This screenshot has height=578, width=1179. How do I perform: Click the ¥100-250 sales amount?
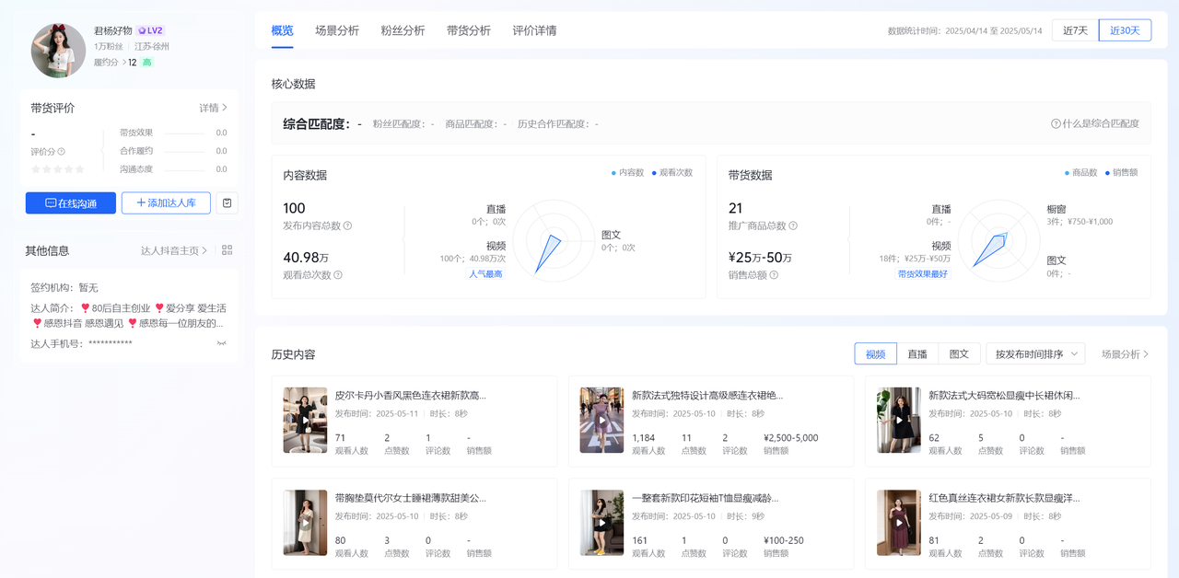click(x=783, y=540)
